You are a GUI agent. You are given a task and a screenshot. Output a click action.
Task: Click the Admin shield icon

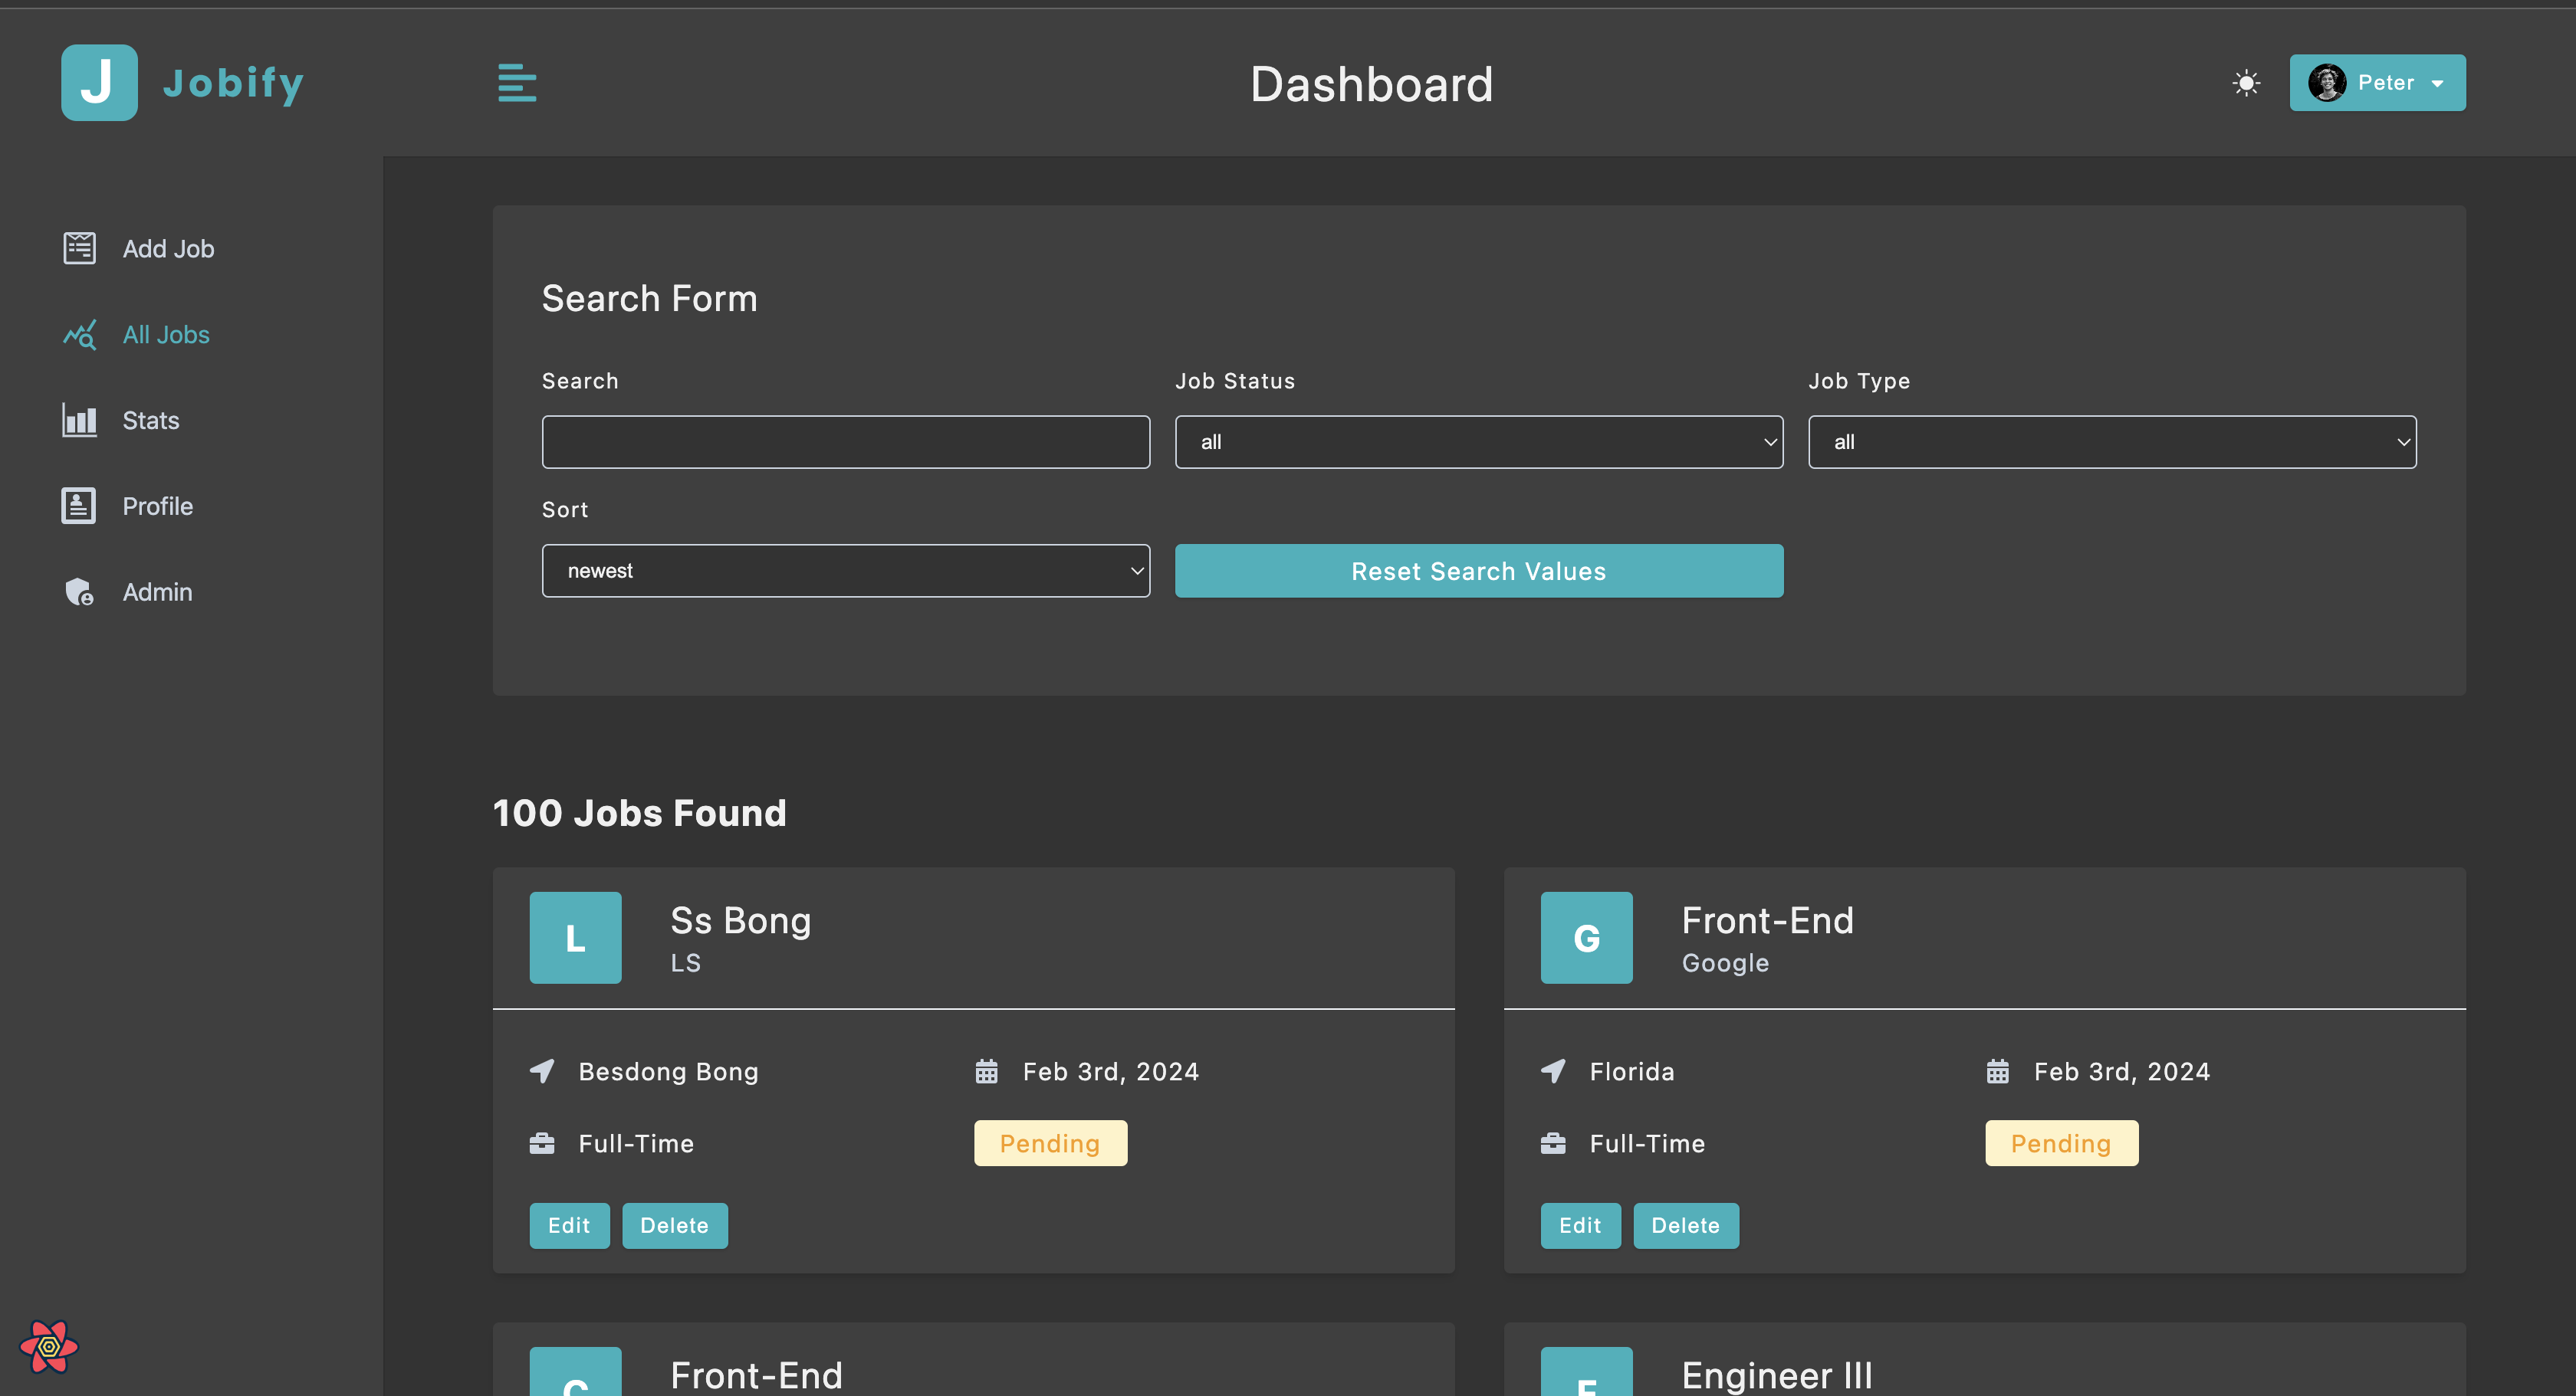[x=79, y=592]
